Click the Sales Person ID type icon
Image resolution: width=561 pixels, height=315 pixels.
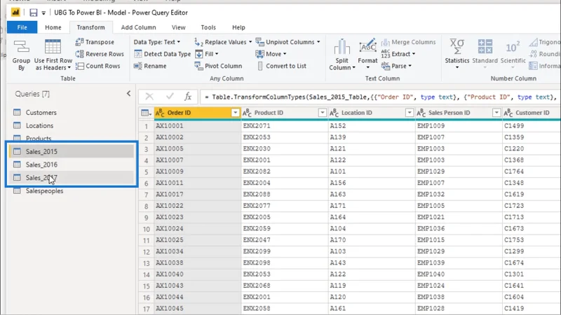click(421, 113)
